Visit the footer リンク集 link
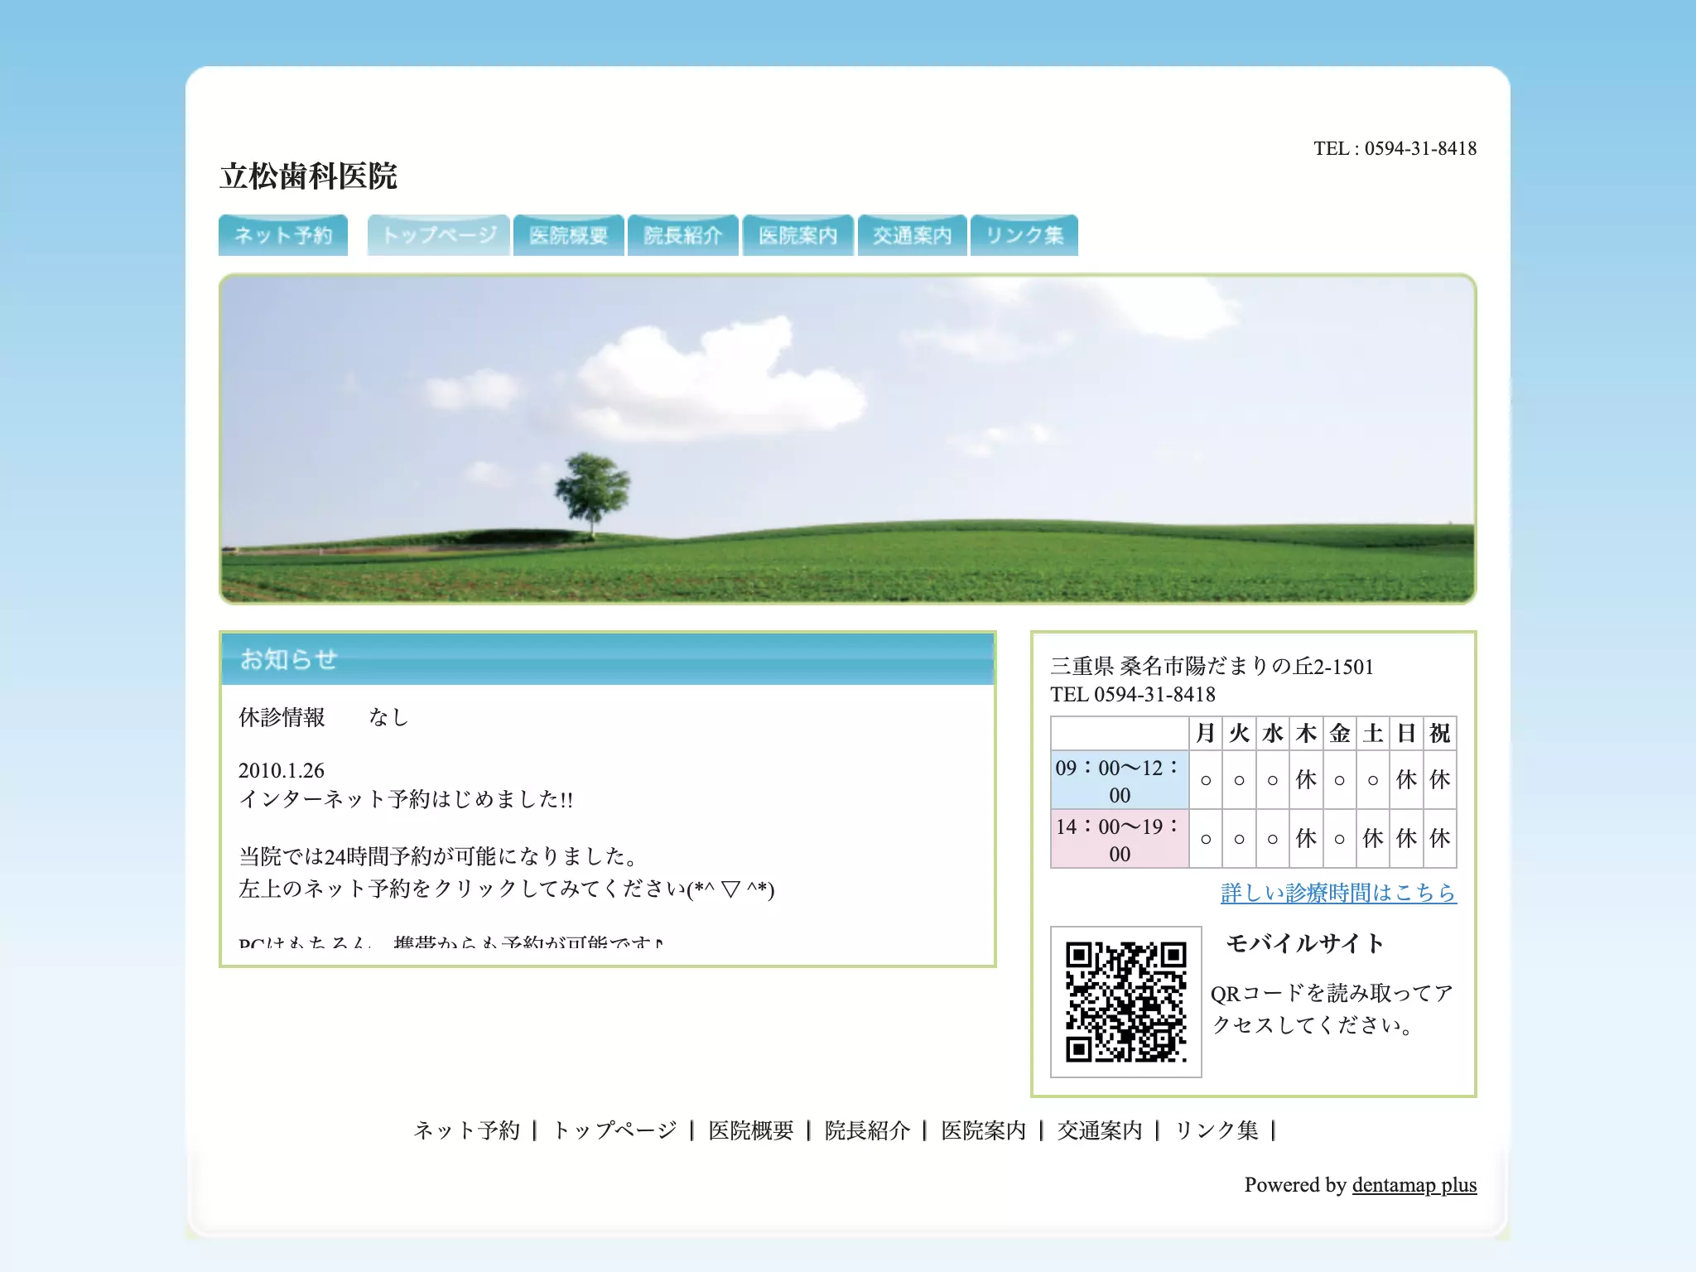 point(1217,1130)
